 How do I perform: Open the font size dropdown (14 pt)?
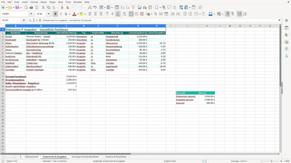coord(49,14)
